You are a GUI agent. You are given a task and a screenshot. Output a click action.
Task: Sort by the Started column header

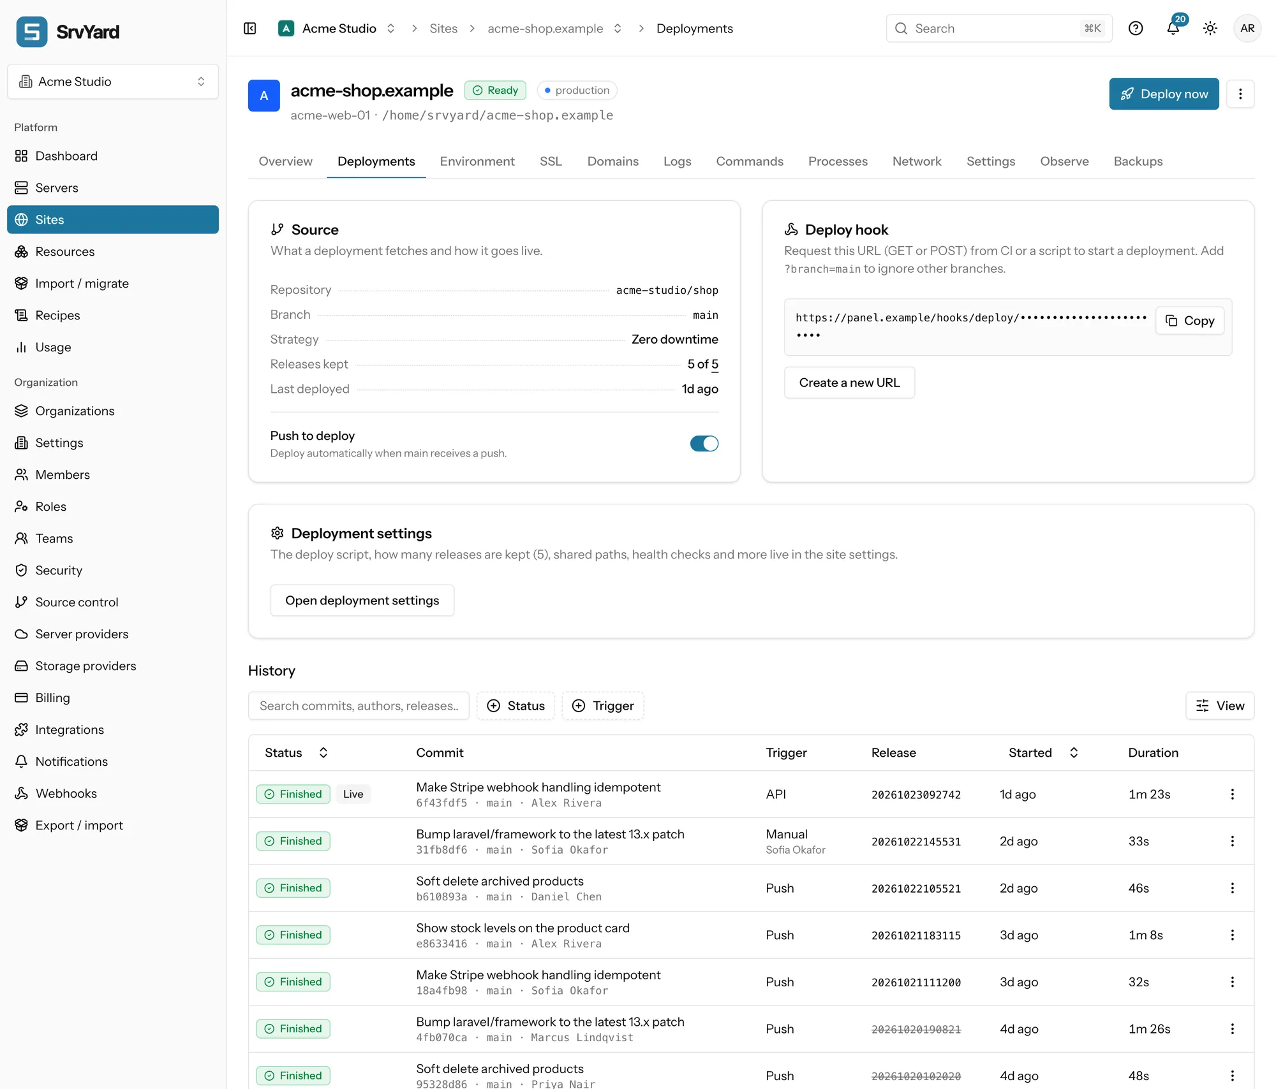pos(1043,753)
